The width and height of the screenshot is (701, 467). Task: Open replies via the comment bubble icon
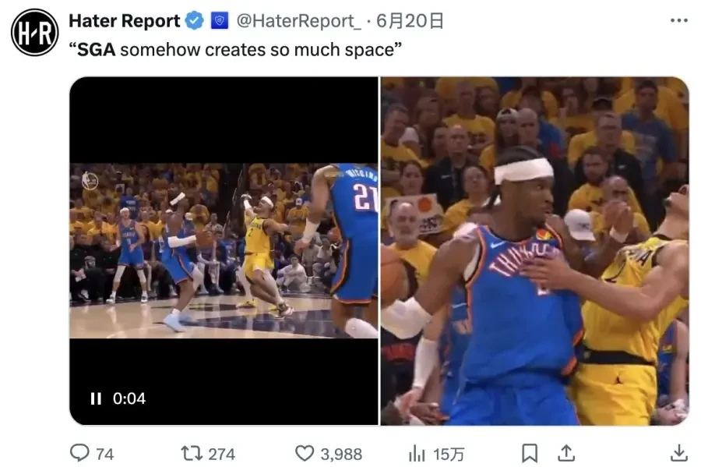(x=79, y=453)
